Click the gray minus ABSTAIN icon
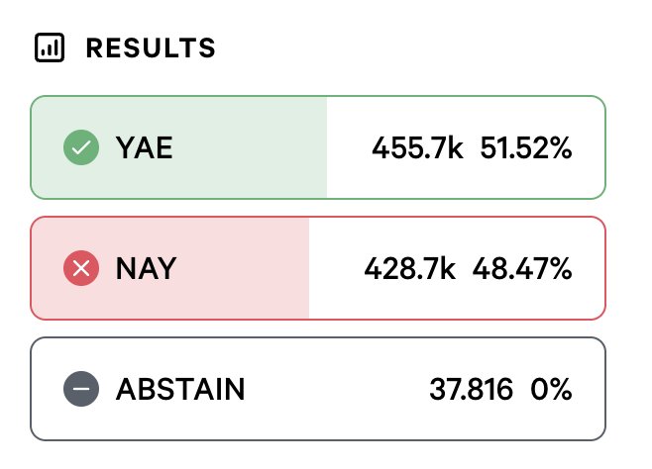Image resolution: width=652 pixels, height=469 pixels. click(81, 389)
